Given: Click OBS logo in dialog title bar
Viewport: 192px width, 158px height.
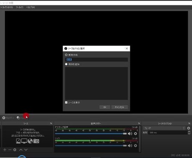Looking at the screenshot, I should [x=66, y=49].
